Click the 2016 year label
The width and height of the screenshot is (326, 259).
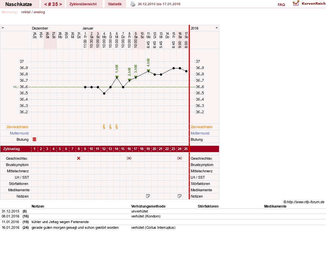(x=195, y=28)
